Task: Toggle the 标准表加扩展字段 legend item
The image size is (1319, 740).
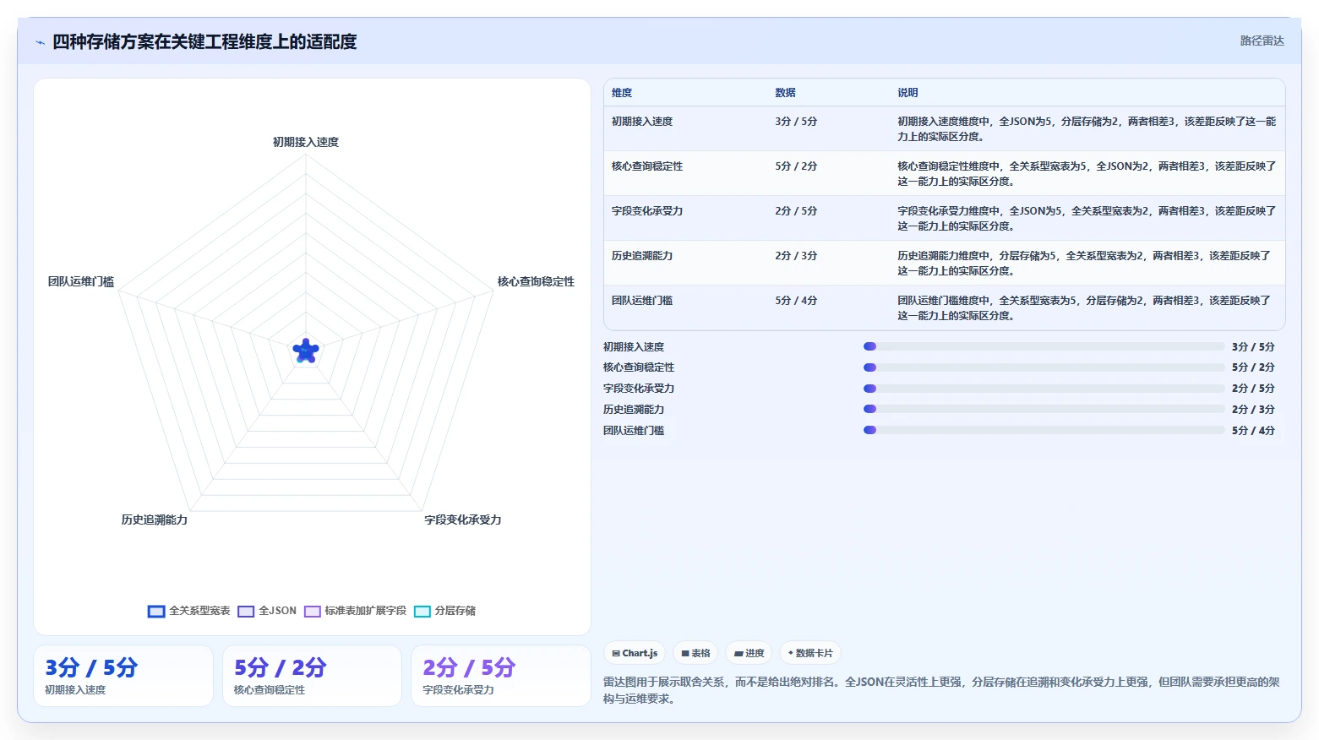Action: point(355,611)
